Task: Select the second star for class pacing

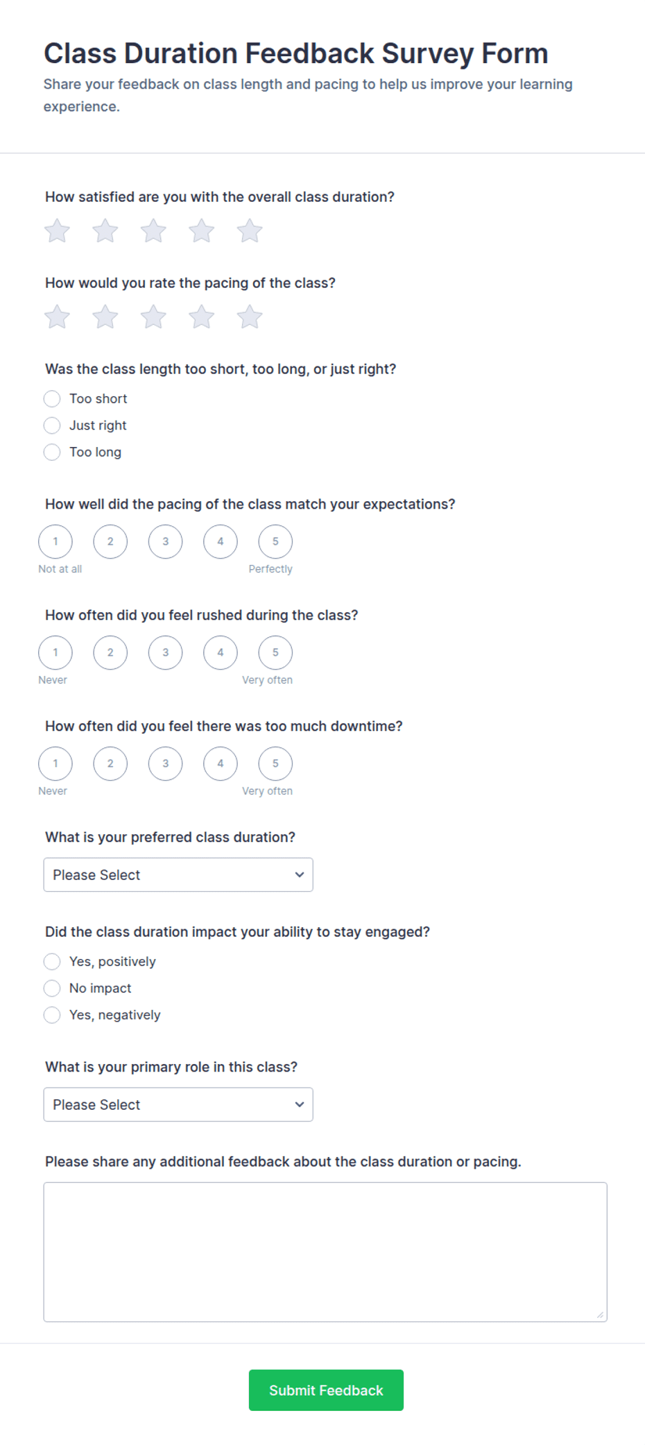Action: point(105,317)
